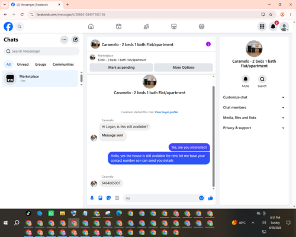Click Caramelo's avatar beside 6464065007 message
Viewport: 296px width, 237px height.
(94, 184)
